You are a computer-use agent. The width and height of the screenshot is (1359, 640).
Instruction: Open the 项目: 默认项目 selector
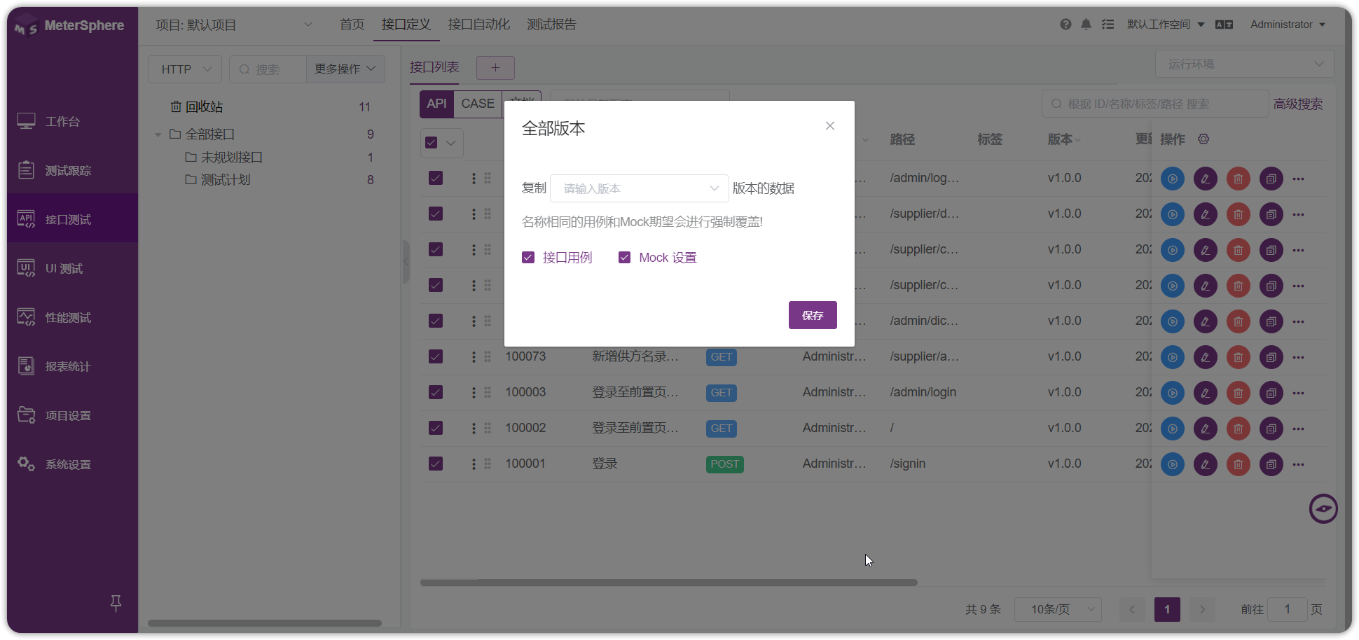tap(233, 25)
